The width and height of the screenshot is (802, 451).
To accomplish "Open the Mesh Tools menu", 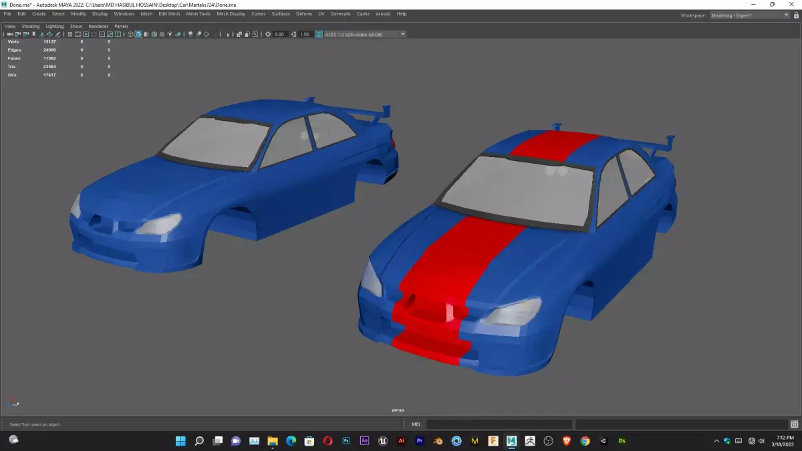I will click(x=198, y=14).
